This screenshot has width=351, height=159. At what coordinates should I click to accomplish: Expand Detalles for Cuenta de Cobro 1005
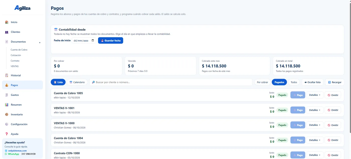pyautogui.click(x=315, y=95)
